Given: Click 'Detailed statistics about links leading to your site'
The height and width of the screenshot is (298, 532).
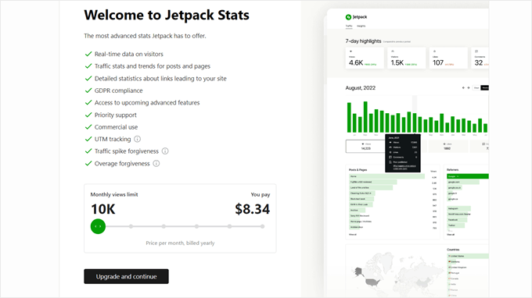Looking at the screenshot, I should [x=160, y=79].
